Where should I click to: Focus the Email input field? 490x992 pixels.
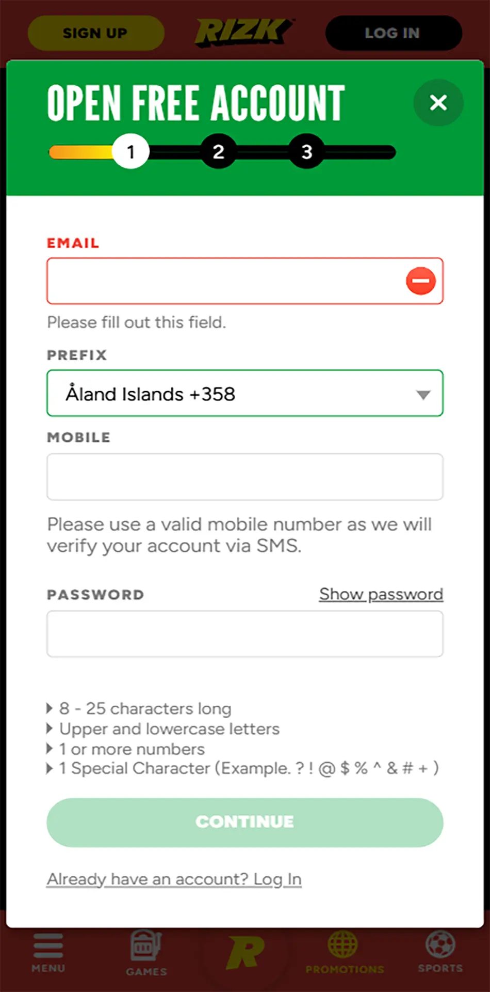[224, 281]
